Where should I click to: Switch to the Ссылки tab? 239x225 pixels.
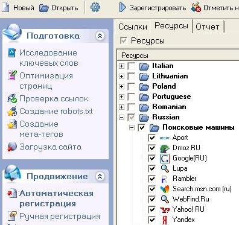click(133, 27)
